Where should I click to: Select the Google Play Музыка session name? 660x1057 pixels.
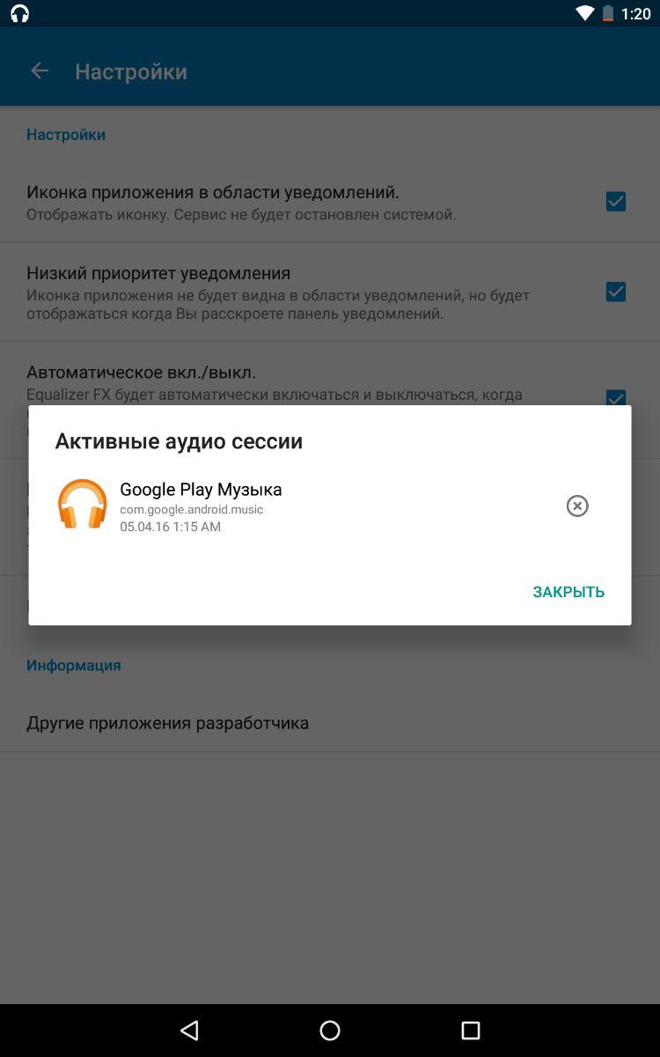pos(201,489)
